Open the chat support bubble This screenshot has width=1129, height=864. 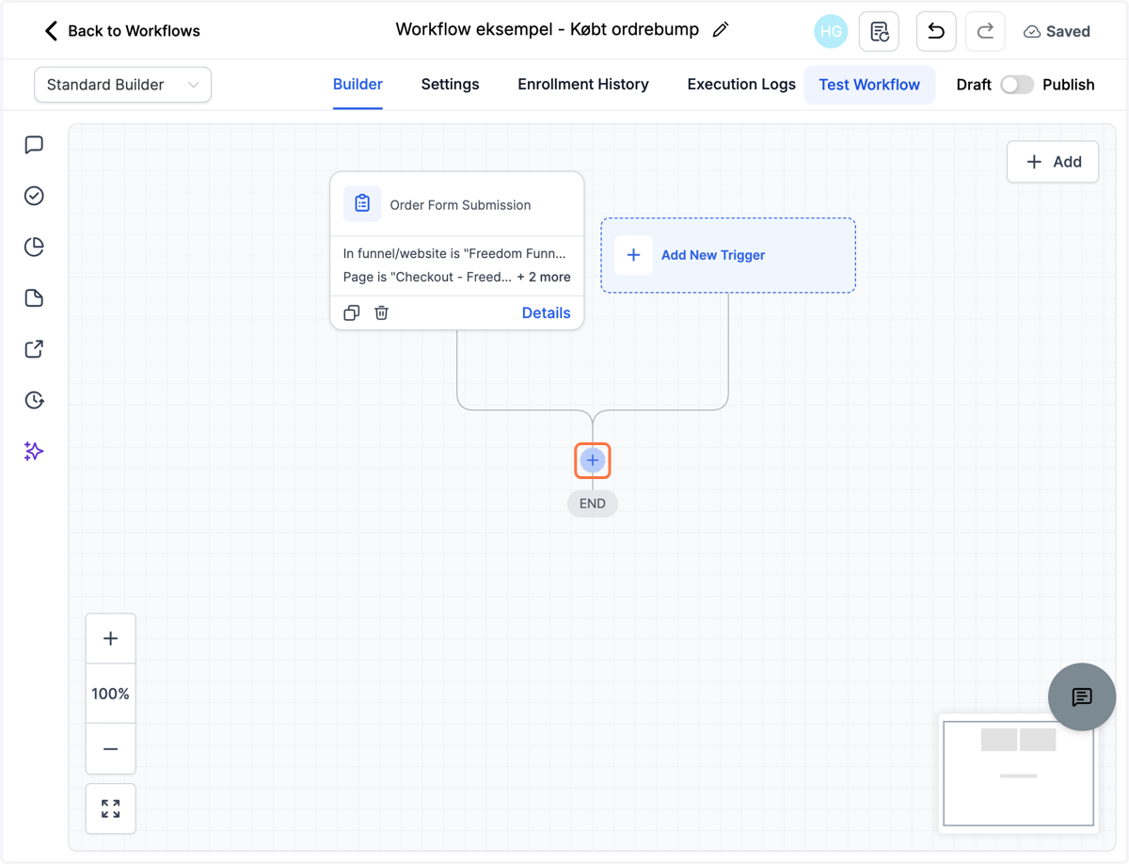click(1082, 696)
